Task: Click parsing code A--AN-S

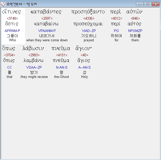Action: (85, 67)
